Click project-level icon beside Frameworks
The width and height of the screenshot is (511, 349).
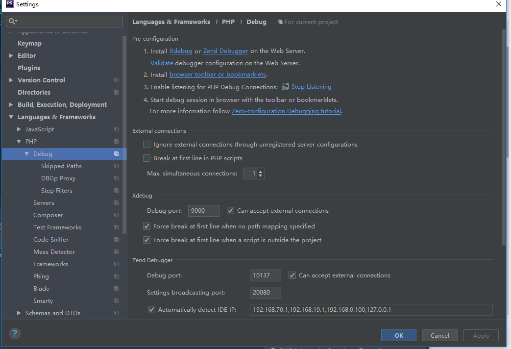pyautogui.click(x=116, y=264)
